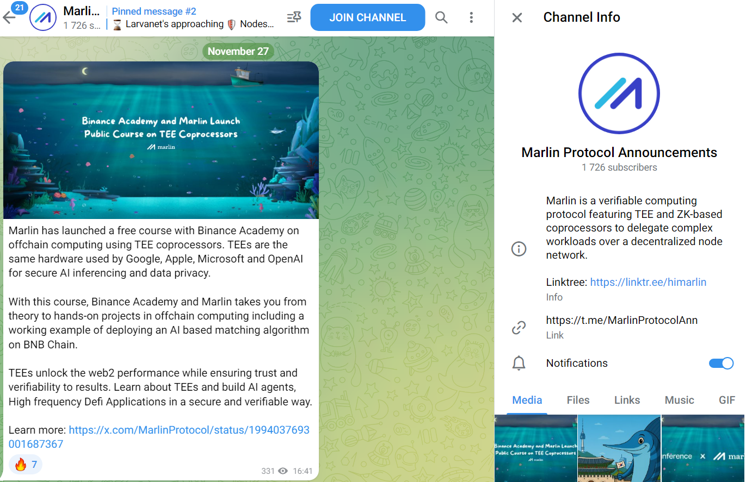Click the 331 view count on the message
Screen dimensions: 746x482
tap(268, 471)
